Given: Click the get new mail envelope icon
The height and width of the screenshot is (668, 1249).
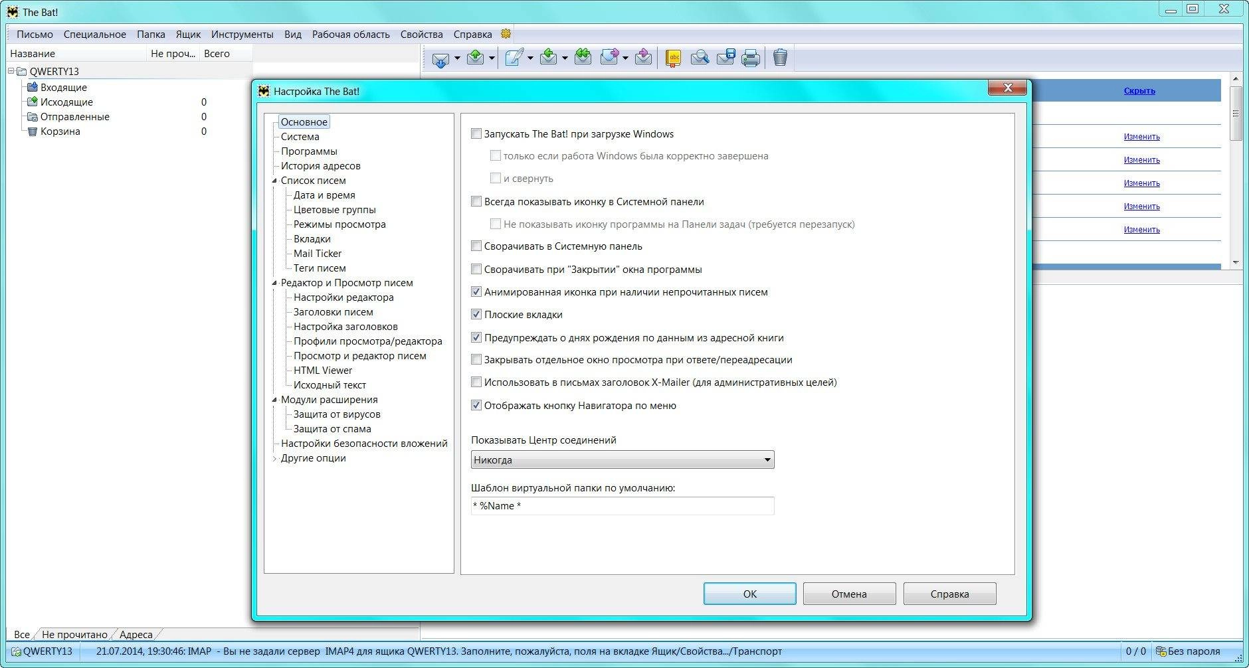Looking at the screenshot, I should point(440,58).
